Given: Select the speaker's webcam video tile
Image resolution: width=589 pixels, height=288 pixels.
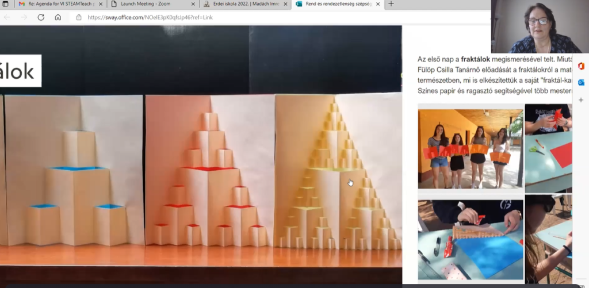Looking at the screenshot, I should click(540, 26).
